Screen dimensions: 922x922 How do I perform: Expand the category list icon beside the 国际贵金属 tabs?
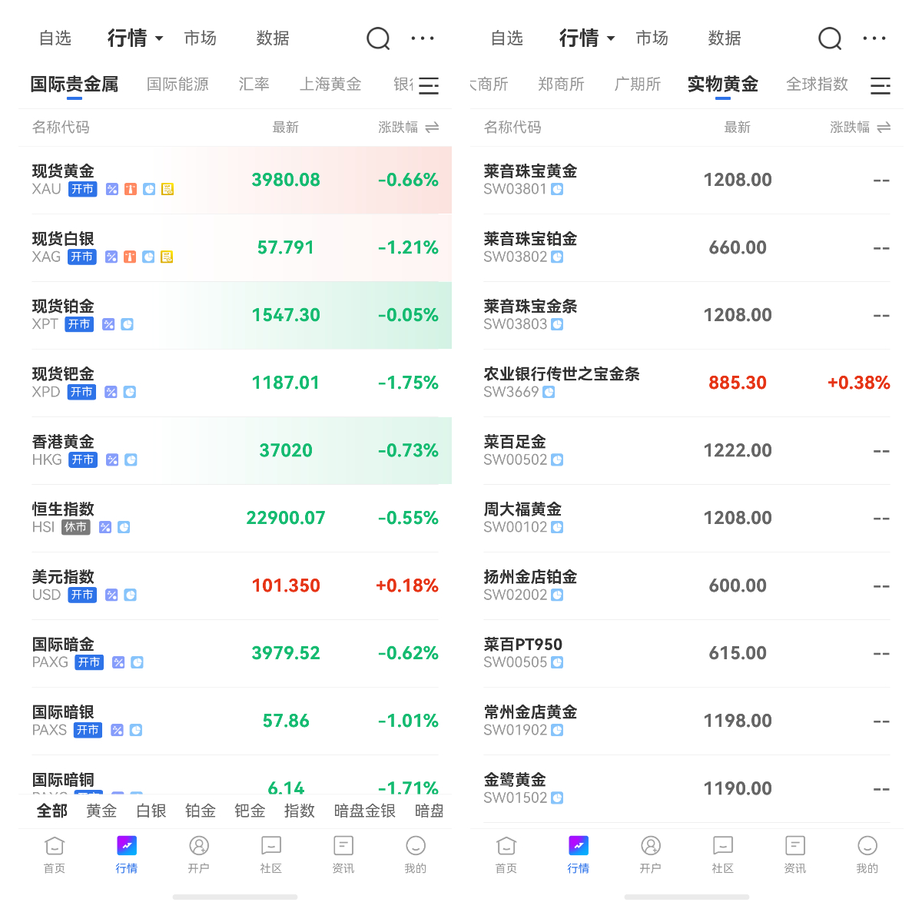click(429, 85)
